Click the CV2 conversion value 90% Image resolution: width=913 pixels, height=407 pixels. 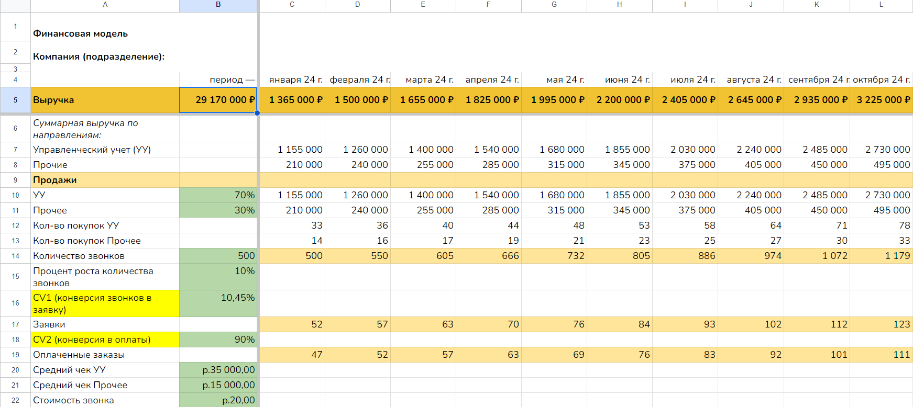pos(218,340)
